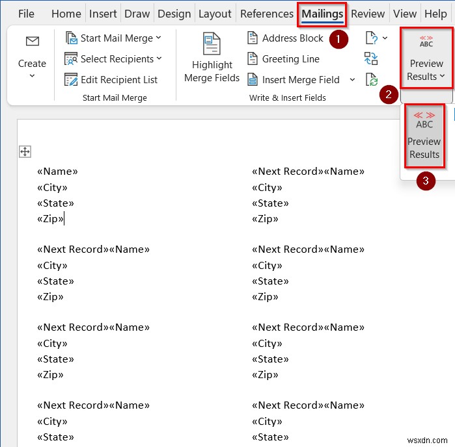Select the Mailings tab
455x447 pixels.
tap(322, 14)
